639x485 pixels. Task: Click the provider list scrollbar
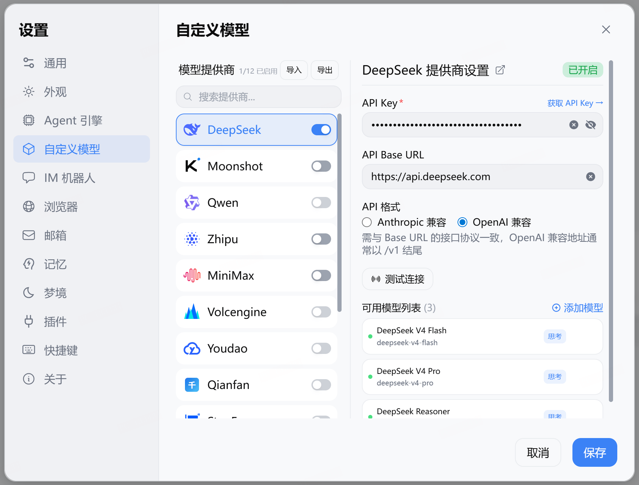[339, 212]
